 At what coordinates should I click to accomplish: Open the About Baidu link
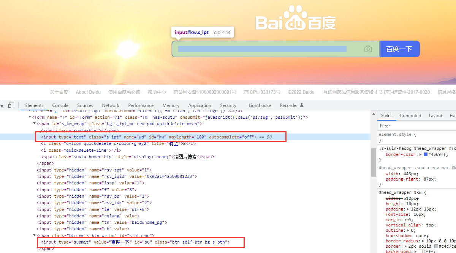(x=88, y=92)
